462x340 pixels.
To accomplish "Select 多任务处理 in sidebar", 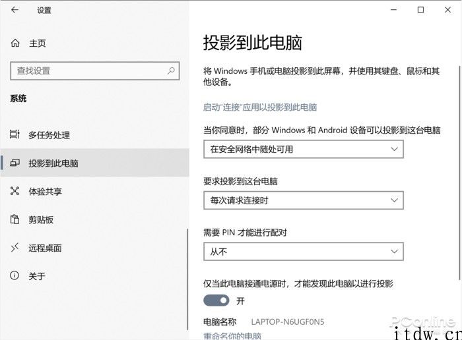I will pyautogui.click(x=94, y=134).
